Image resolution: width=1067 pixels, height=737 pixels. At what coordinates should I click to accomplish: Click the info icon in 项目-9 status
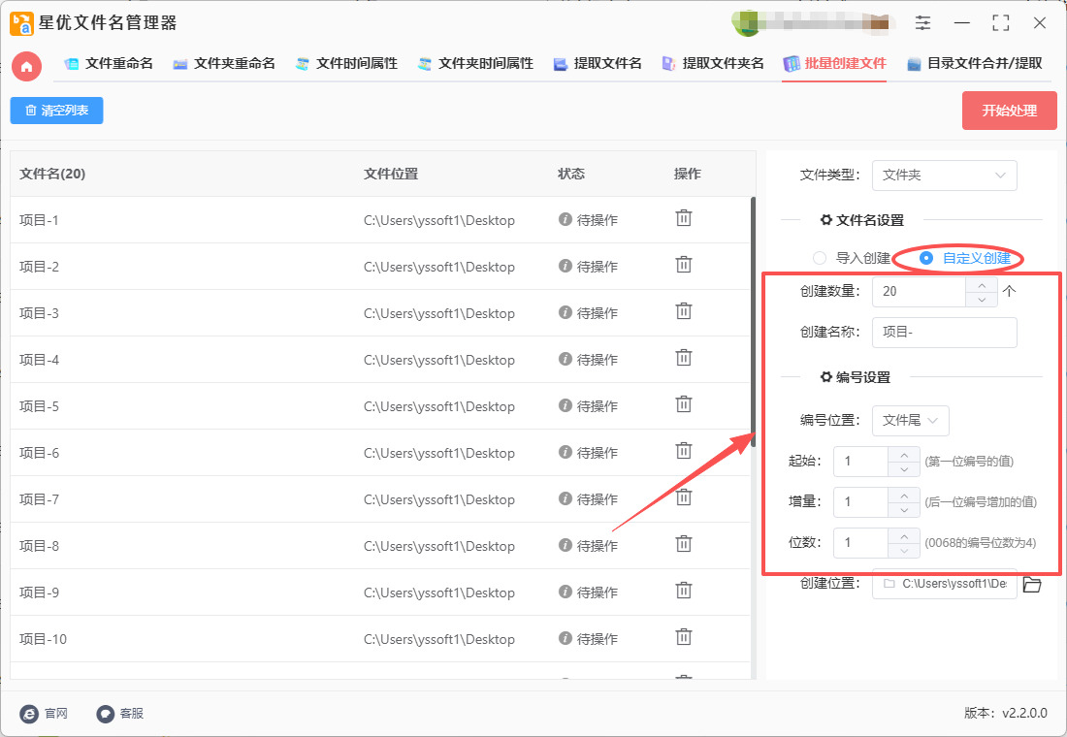(565, 592)
